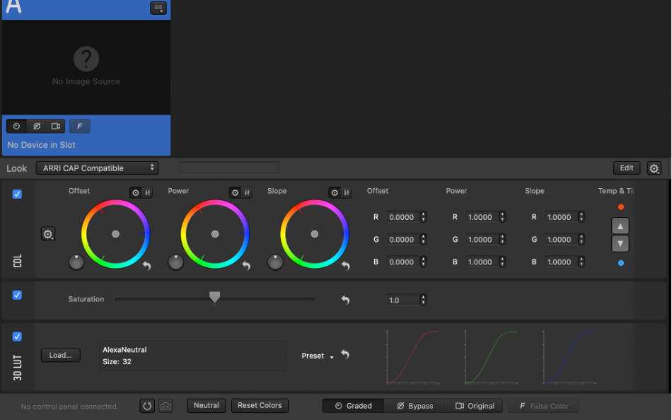672x420 pixels.
Task: Click slot A No Image Source preview
Action: pyautogui.click(x=86, y=67)
